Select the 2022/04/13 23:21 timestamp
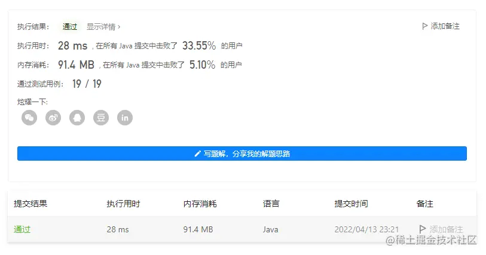The width and height of the screenshot is (486, 255). click(366, 230)
